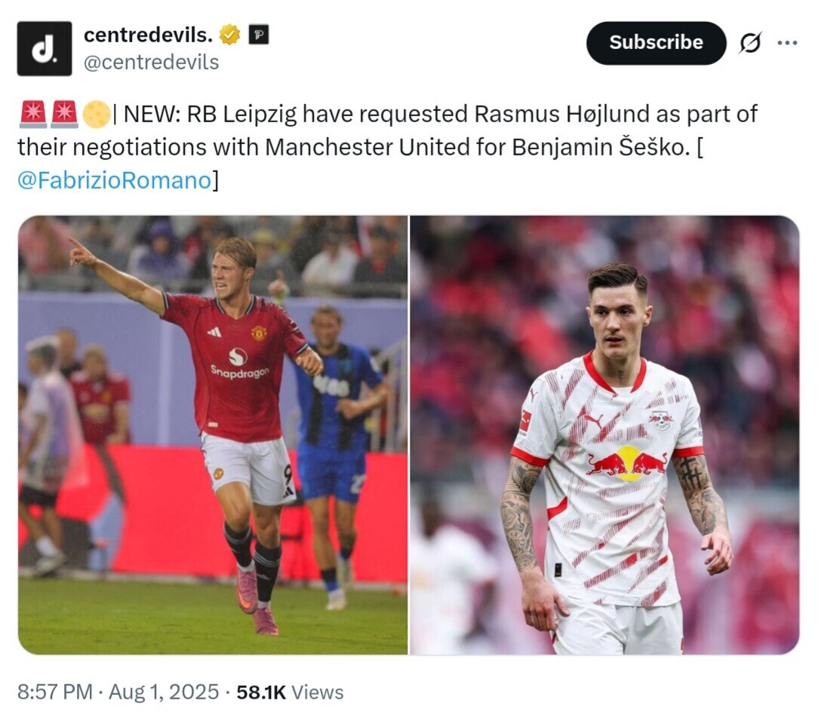Click the 8:57 PM timestamp
Image resolution: width=821 pixels, height=728 pixels.
point(55,692)
